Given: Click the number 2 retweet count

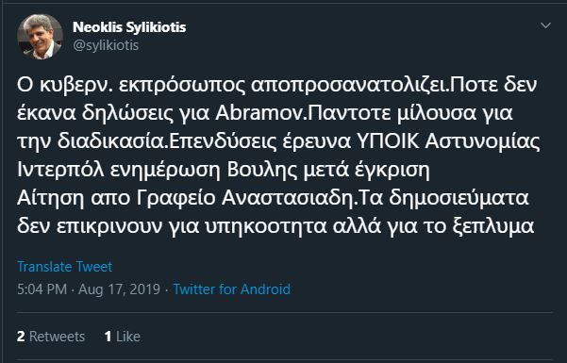Looking at the screenshot, I should click(x=21, y=337).
